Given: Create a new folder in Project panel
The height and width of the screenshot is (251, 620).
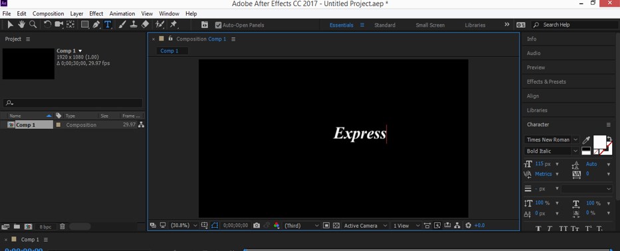Looking at the screenshot, I should [x=17, y=226].
